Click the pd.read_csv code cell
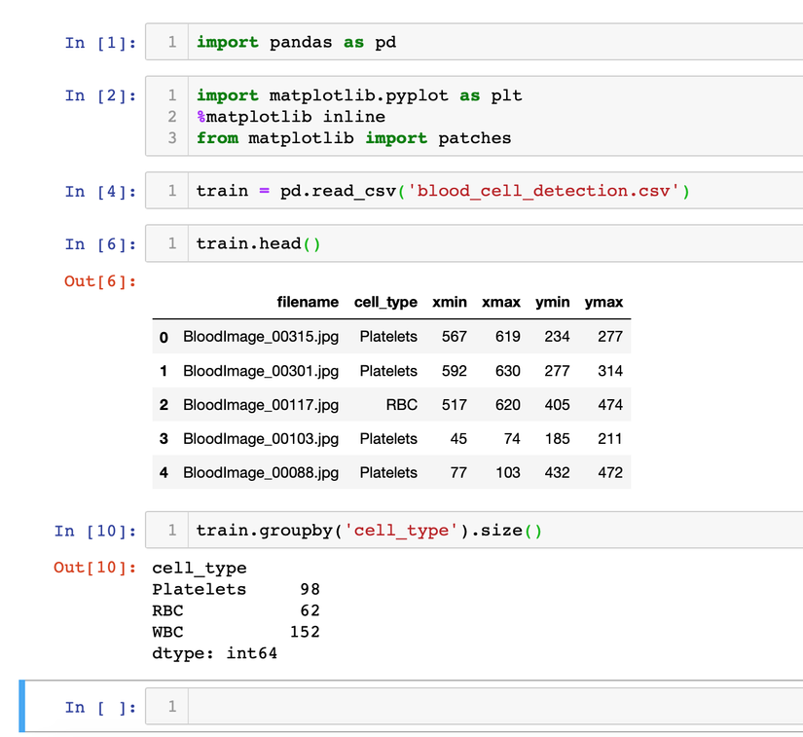Image resolution: width=803 pixels, height=737 pixels. coord(487,191)
